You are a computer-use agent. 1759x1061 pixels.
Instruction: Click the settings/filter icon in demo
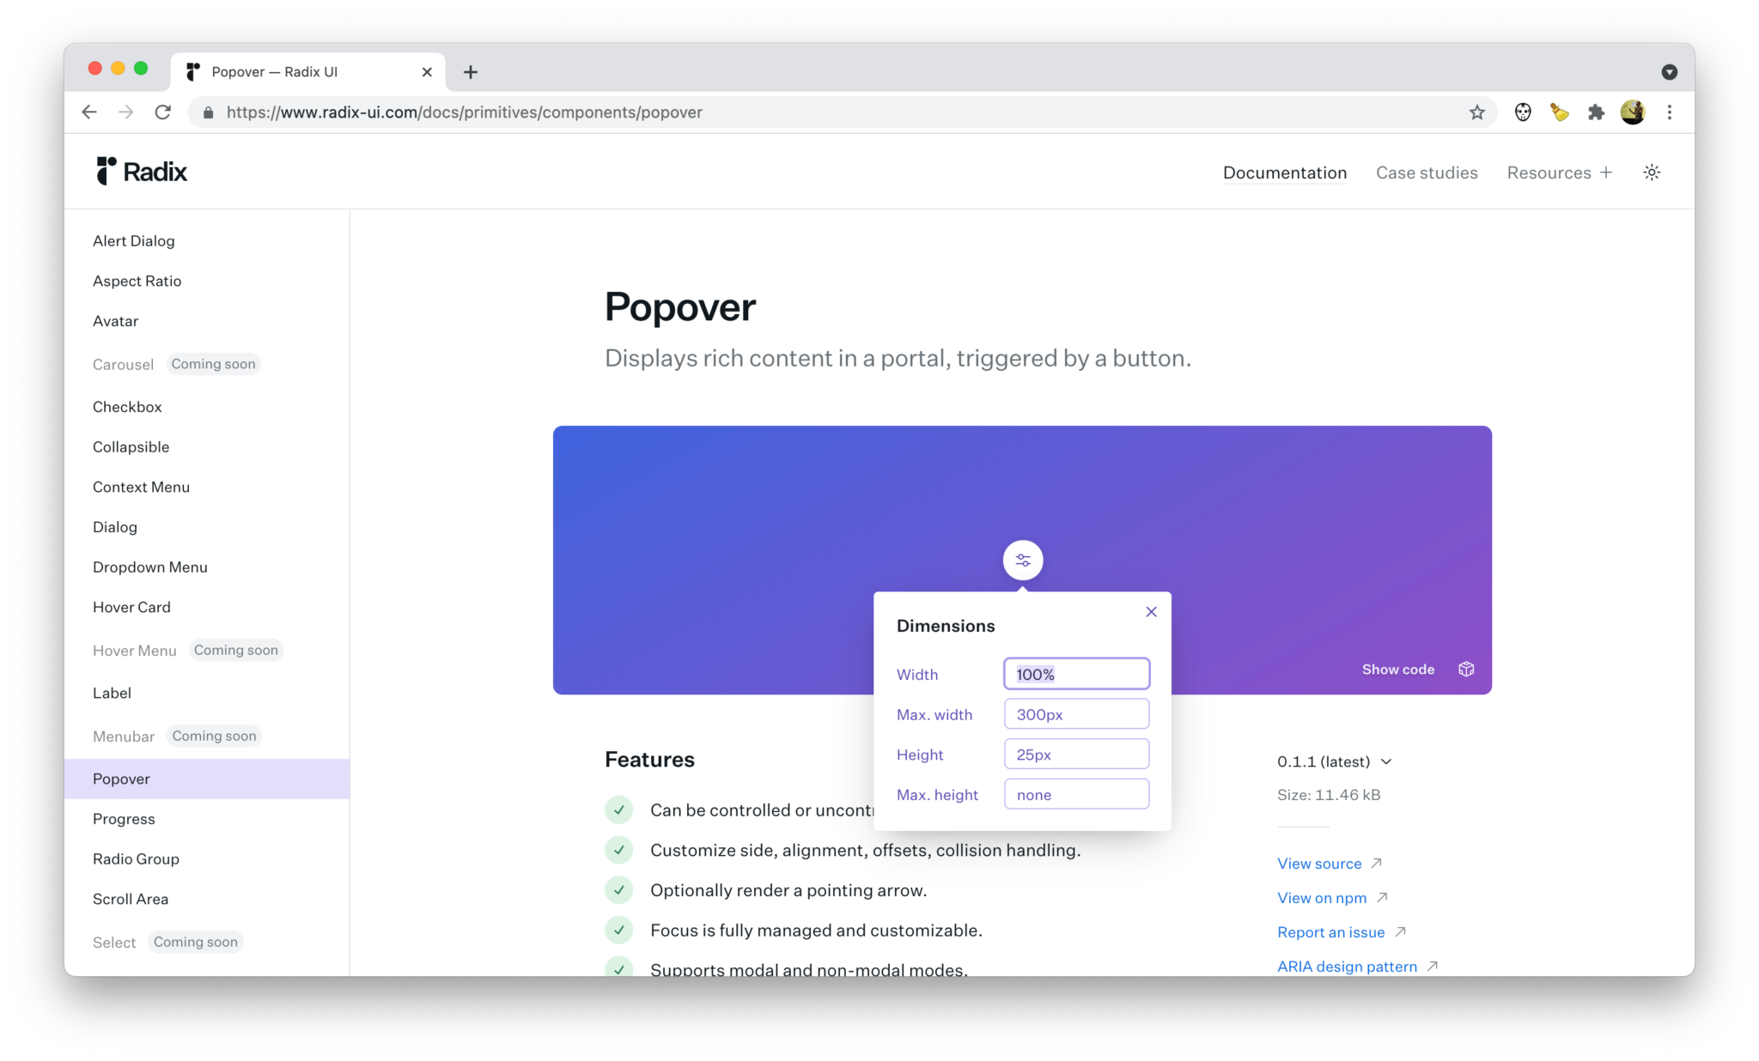(x=1023, y=560)
